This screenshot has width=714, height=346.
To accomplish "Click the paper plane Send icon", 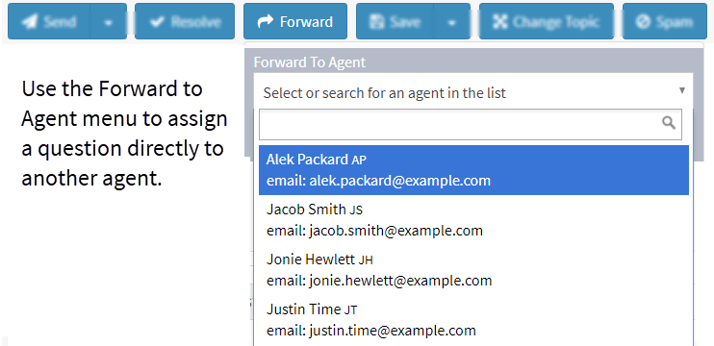I will click(30, 22).
